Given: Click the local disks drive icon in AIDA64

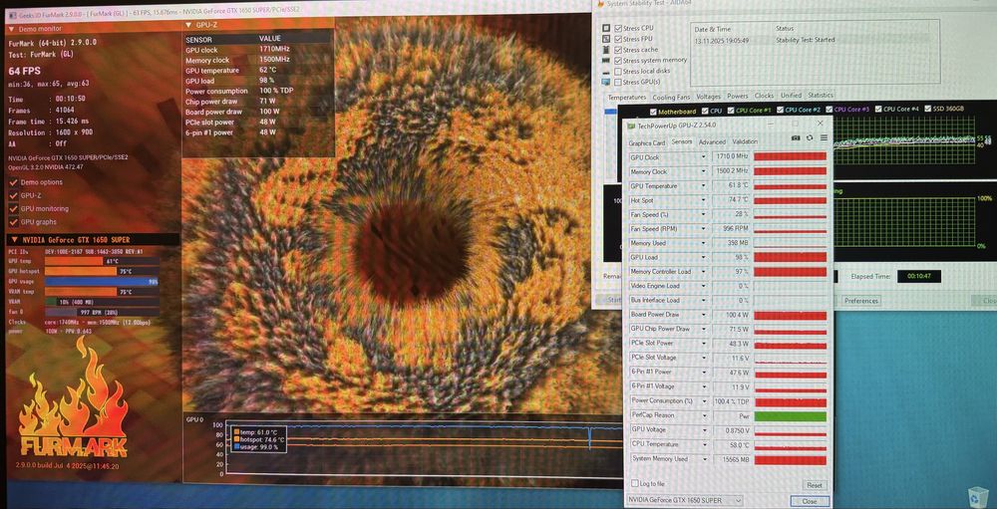Looking at the screenshot, I should (x=606, y=71).
